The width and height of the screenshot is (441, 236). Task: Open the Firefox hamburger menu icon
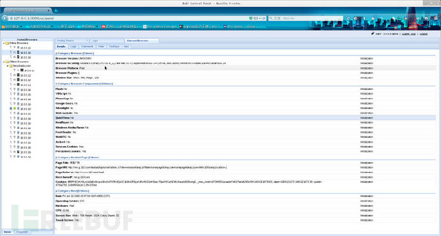(x=435, y=18)
